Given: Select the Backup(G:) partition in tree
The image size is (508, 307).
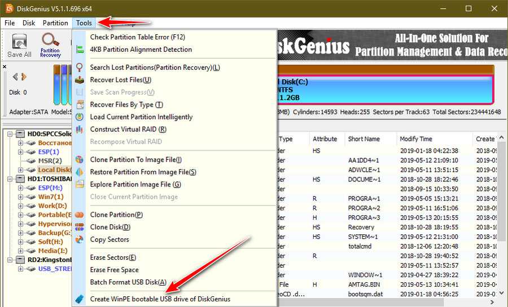Looking at the screenshot, I should coord(54,233).
